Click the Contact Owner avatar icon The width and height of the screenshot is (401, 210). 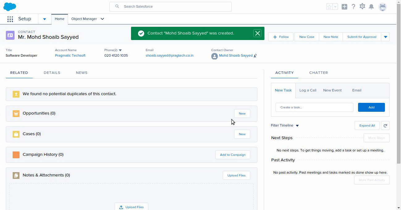pyautogui.click(x=214, y=56)
